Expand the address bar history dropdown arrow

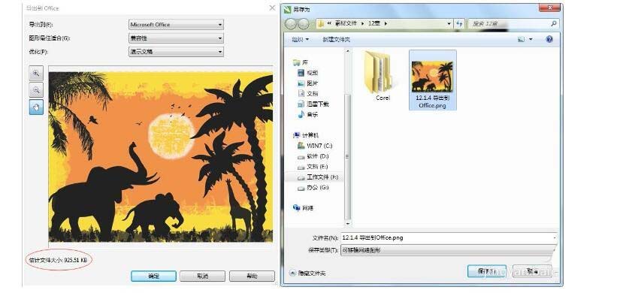[449, 23]
